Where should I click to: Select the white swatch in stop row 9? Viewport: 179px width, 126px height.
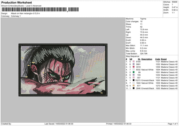[x=134, y=83]
